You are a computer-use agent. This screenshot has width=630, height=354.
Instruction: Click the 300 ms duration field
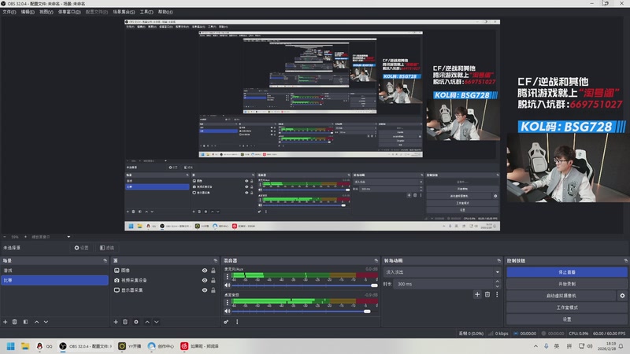point(444,284)
